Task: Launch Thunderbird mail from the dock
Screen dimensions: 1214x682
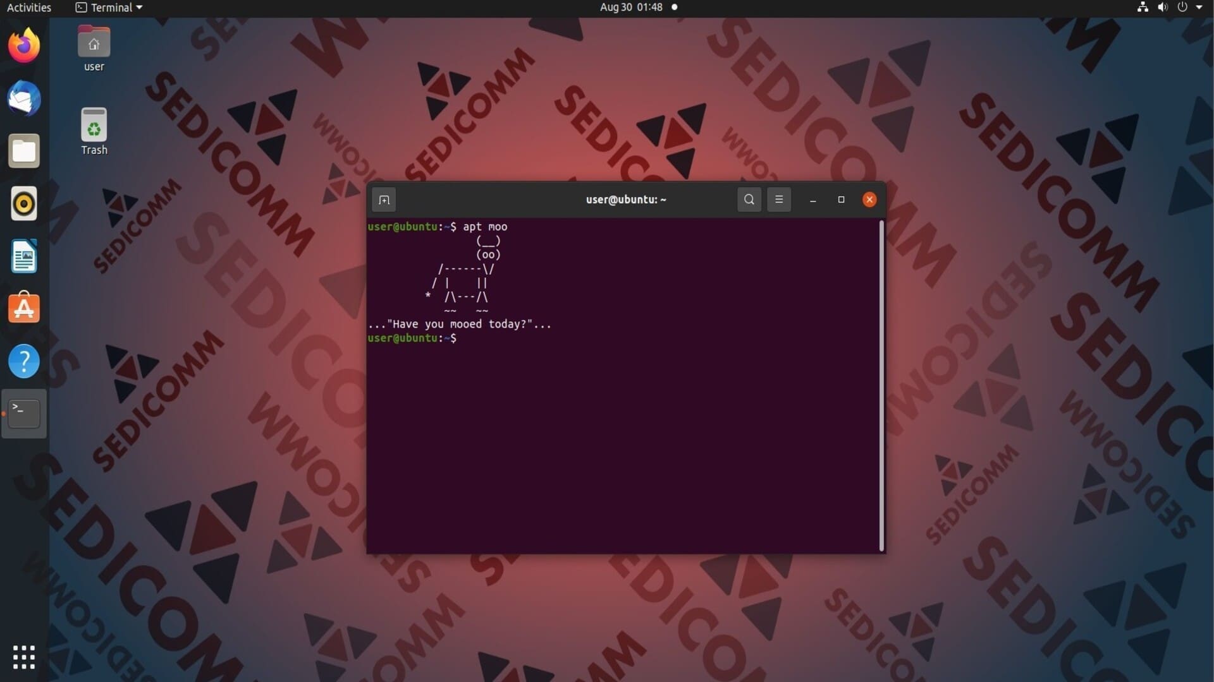Action: tap(24, 99)
